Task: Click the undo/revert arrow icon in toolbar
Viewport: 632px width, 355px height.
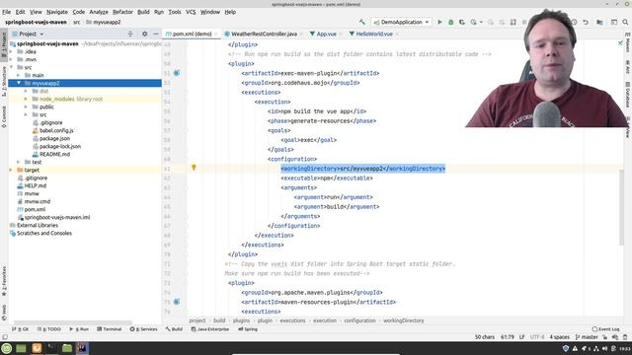Action: (x=586, y=22)
